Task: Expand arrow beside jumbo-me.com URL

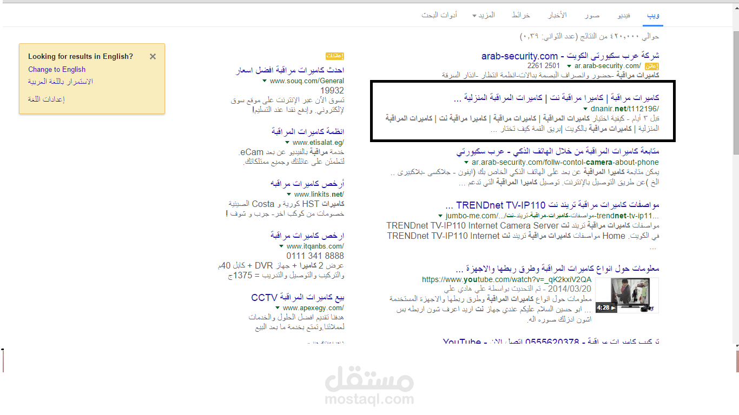Action: tap(441, 216)
